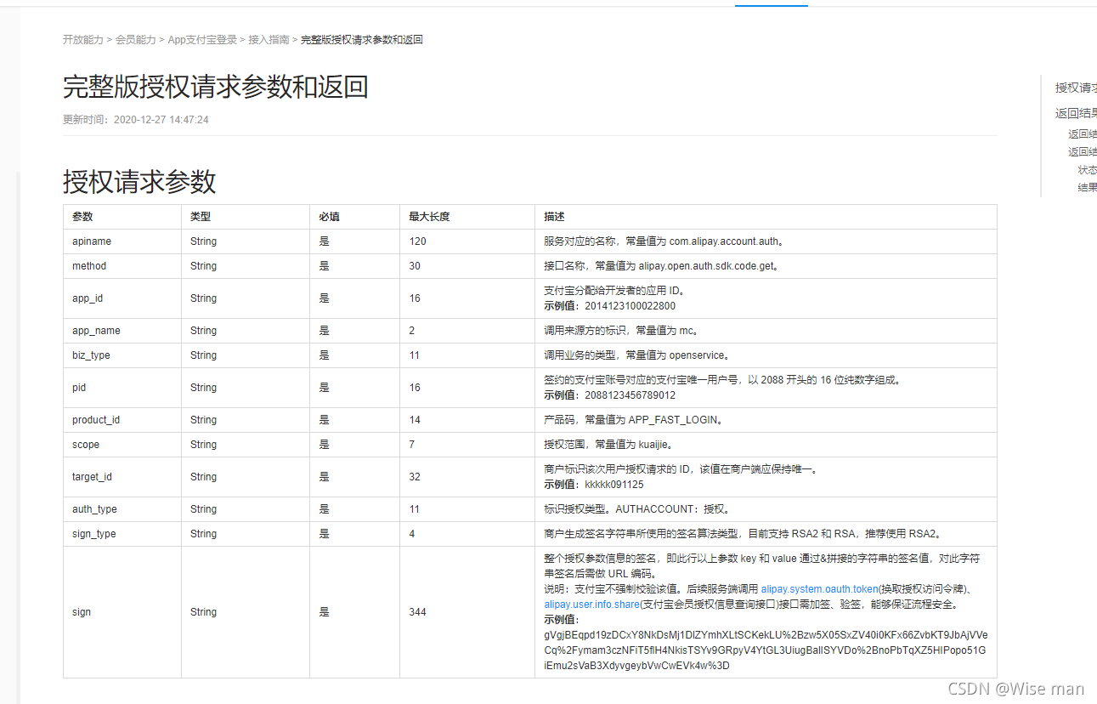
Task: Select the scope parameter cell
Action: pos(122,445)
